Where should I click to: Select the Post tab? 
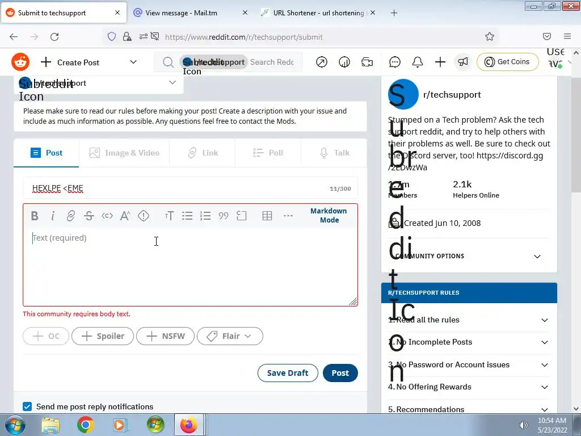[x=47, y=153]
